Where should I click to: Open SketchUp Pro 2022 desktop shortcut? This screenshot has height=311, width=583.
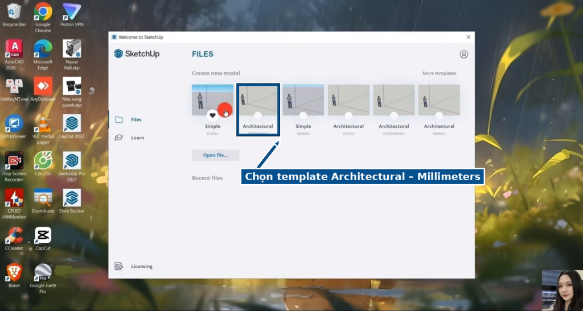pyautogui.click(x=72, y=166)
